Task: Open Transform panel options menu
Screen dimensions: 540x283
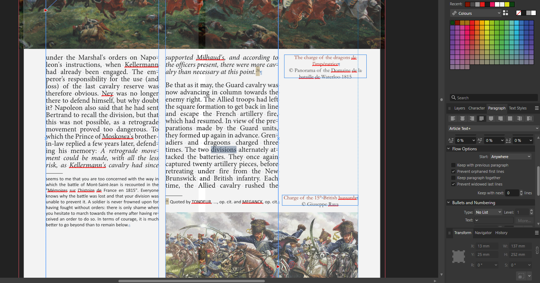Action: pyautogui.click(x=536, y=233)
